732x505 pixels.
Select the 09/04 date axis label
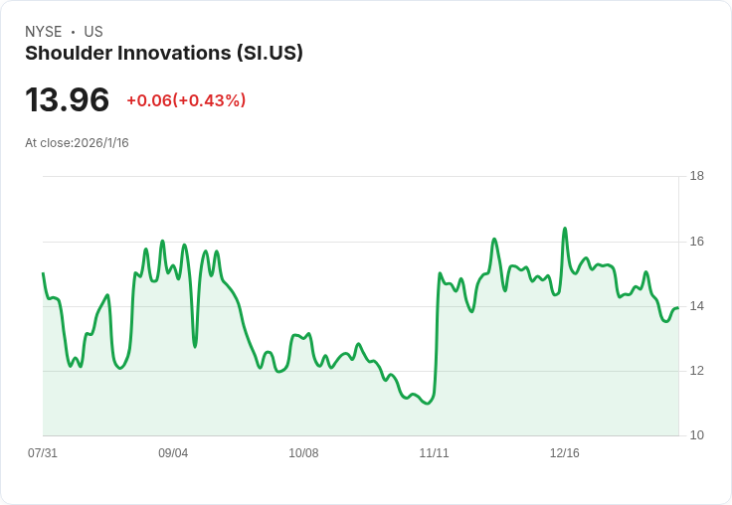173,453
